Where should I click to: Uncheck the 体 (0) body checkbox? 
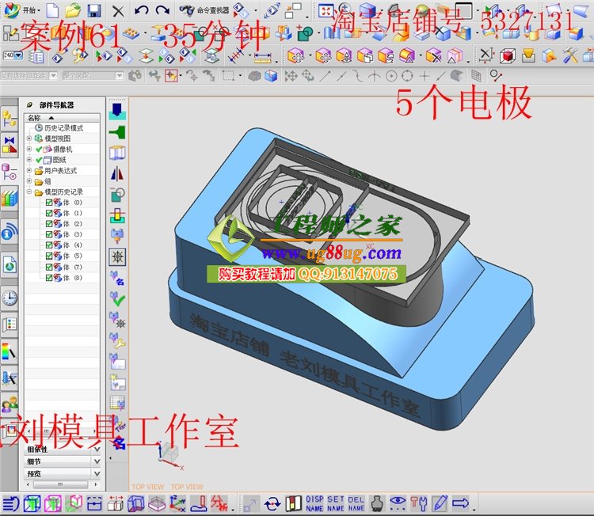click(x=49, y=203)
